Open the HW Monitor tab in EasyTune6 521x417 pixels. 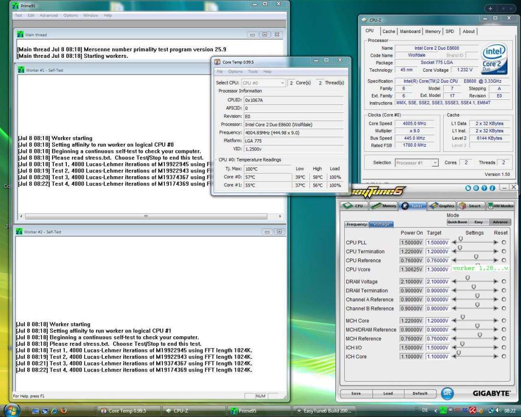click(500, 206)
